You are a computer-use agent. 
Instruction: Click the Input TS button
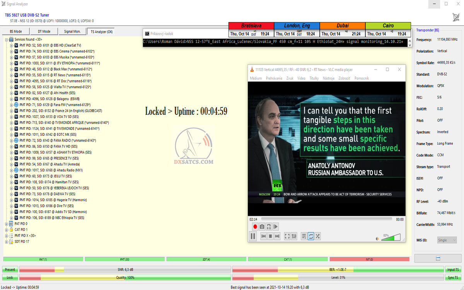(453, 270)
